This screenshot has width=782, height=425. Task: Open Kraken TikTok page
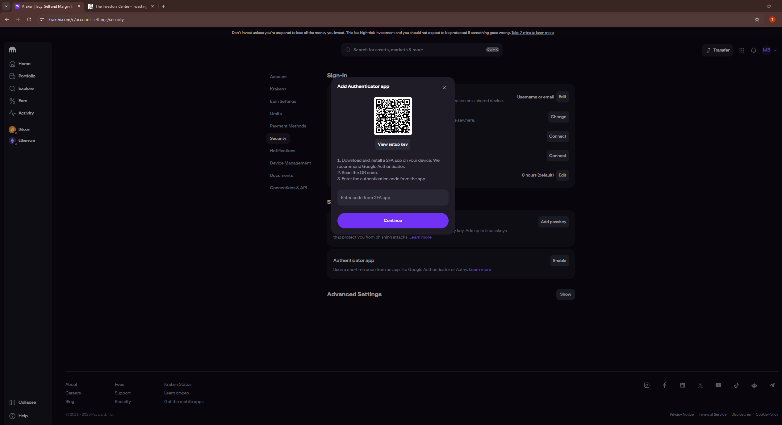[736, 385]
